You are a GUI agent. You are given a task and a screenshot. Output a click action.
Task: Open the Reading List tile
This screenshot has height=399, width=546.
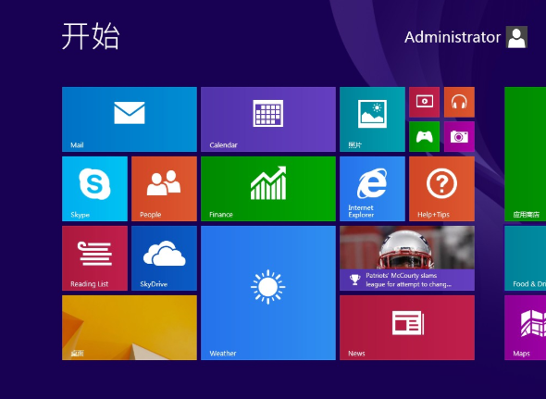tap(94, 258)
